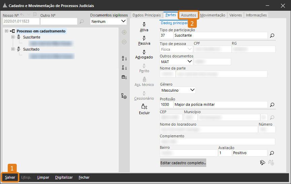The image size is (291, 184).
Task: Add a Passiva party
Action: 144,40
